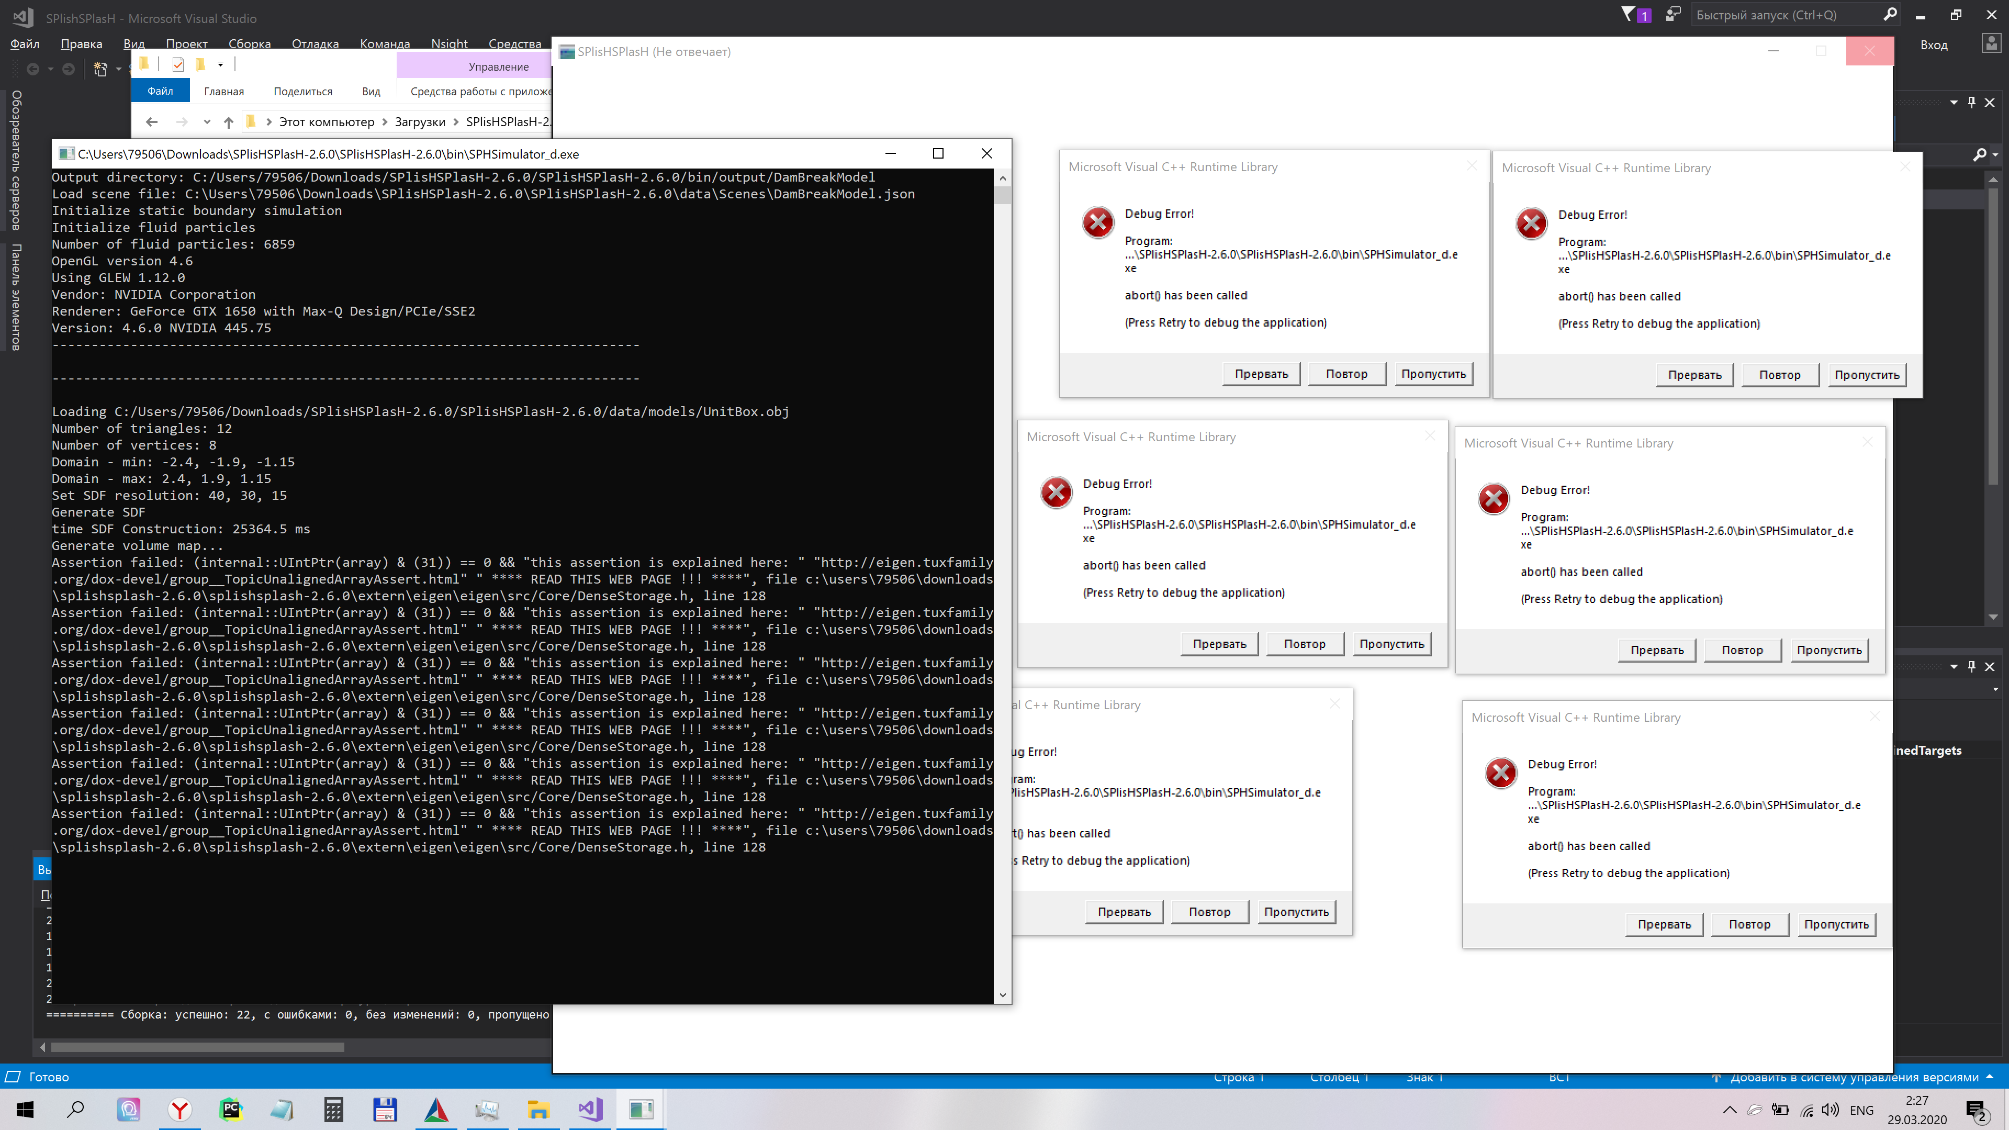This screenshot has height=1130, width=2009.
Task: Click the Navigate Backward arrow in VS toolbar
Action: coord(33,69)
